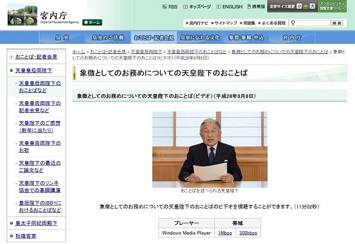
Task: Expand 皇太子同妃両殿下 in the sidebar
Action: (x=36, y=223)
